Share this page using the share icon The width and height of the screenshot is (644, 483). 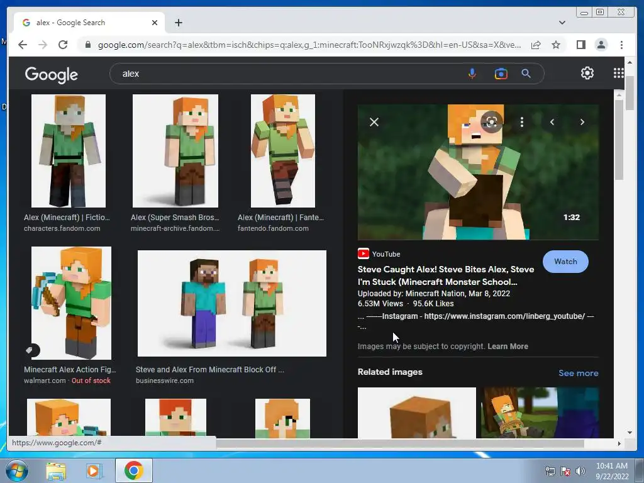click(x=536, y=45)
